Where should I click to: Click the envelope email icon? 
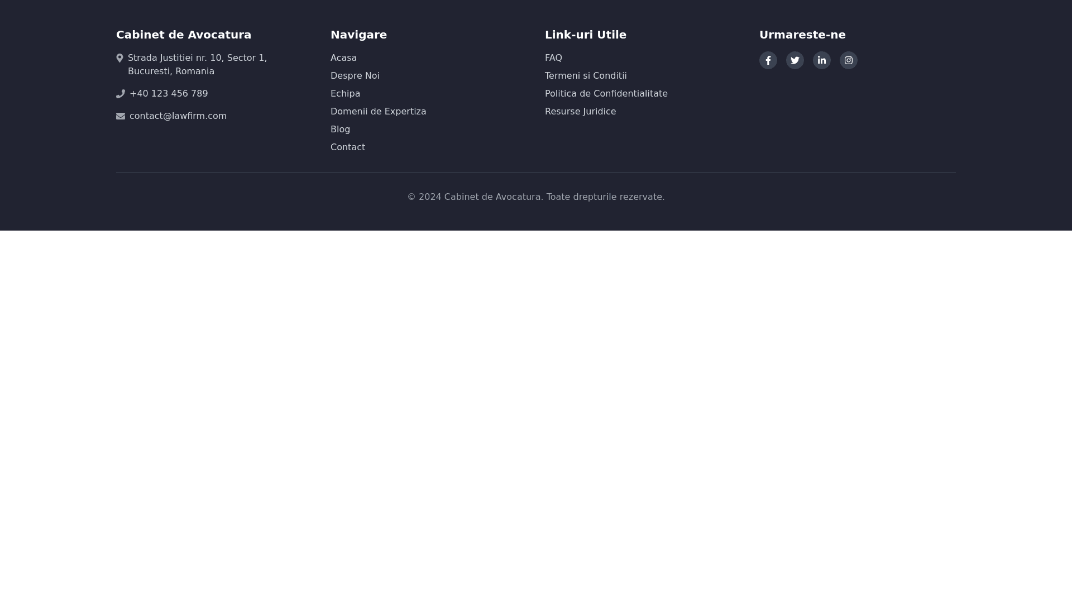[121, 116]
